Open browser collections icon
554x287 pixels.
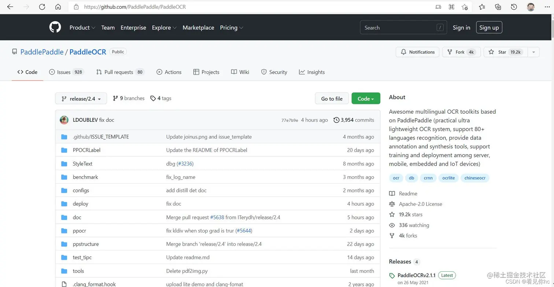tap(498, 7)
